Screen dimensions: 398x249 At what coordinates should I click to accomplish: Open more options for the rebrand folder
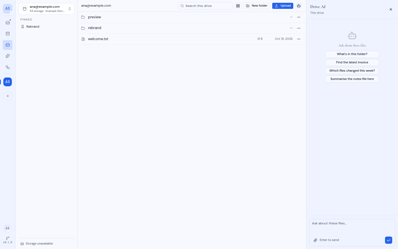(299, 28)
